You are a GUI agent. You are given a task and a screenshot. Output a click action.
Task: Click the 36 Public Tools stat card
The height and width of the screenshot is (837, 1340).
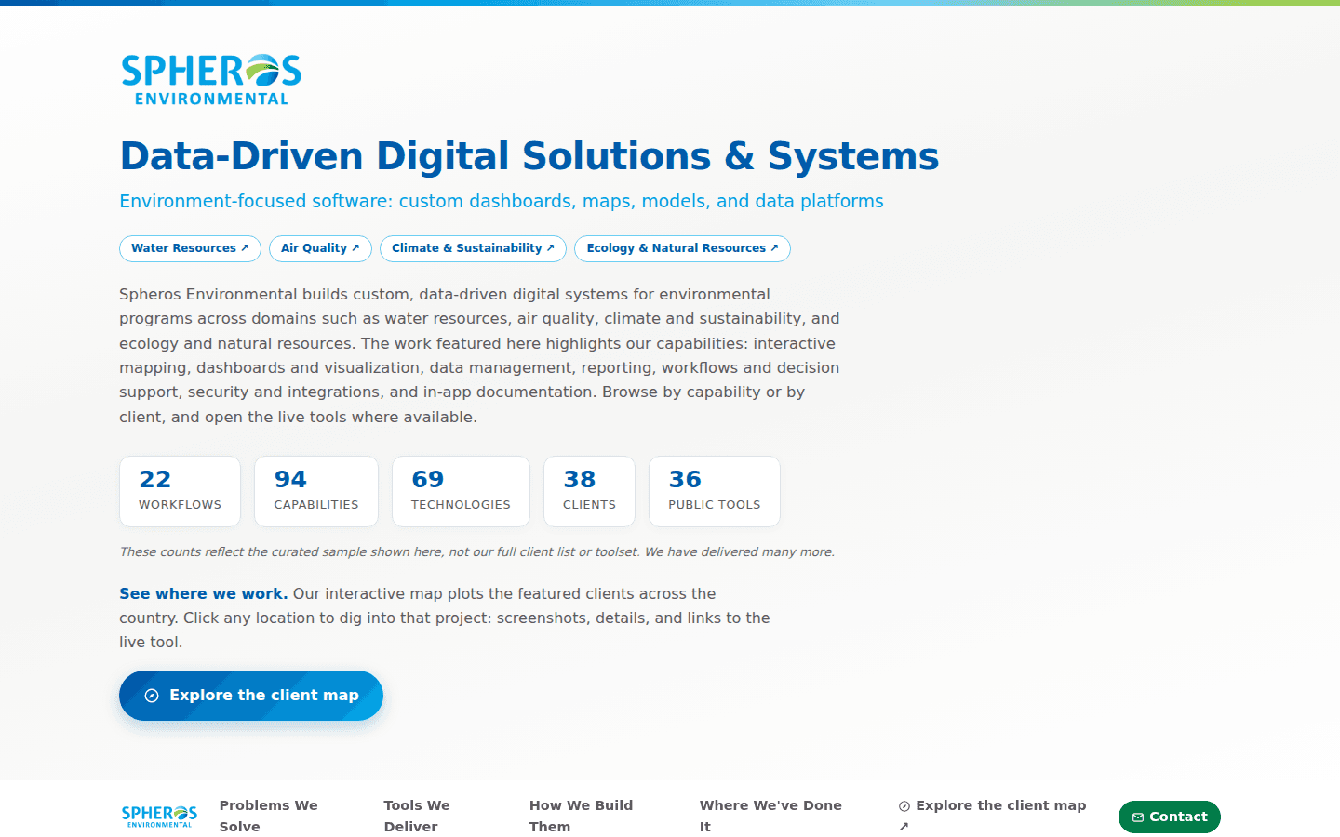pyautogui.click(x=715, y=491)
